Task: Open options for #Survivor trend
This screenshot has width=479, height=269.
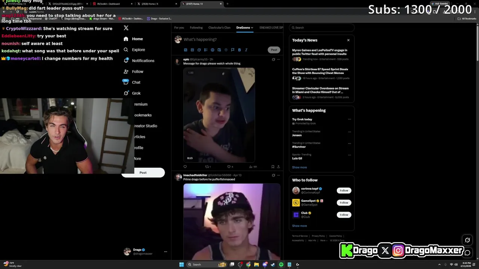Action: (x=350, y=143)
